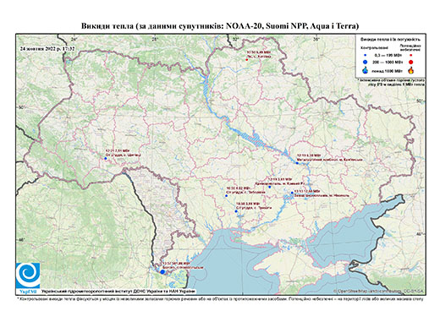
Task: Click the small blue dot legend symbol
Action: coord(366,55)
